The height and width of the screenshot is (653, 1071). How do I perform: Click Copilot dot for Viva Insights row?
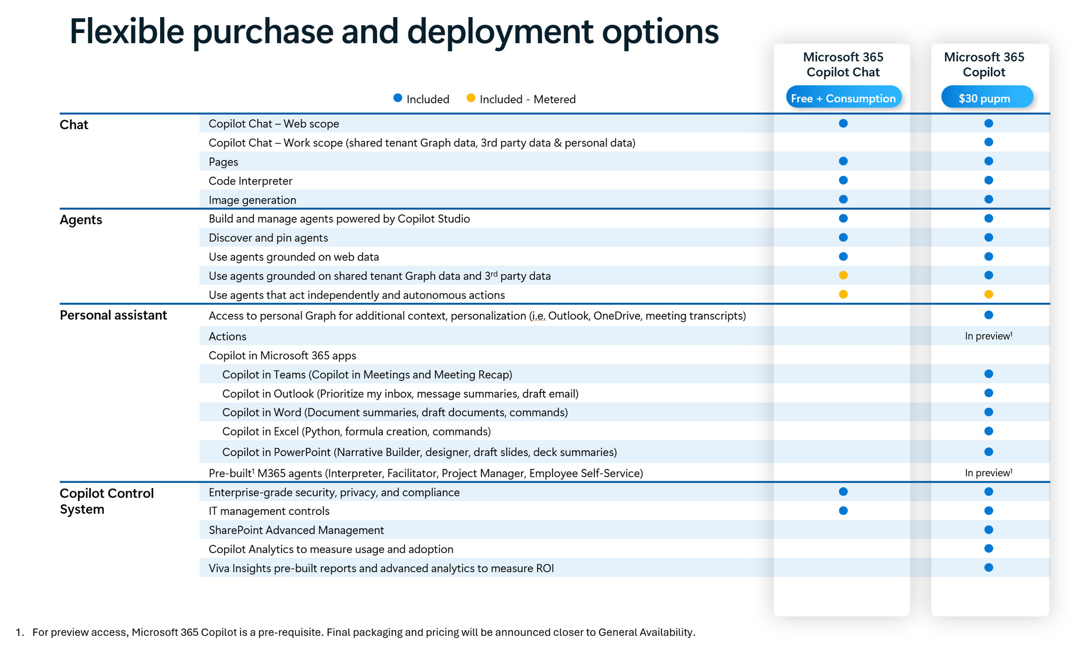click(989, 568)
